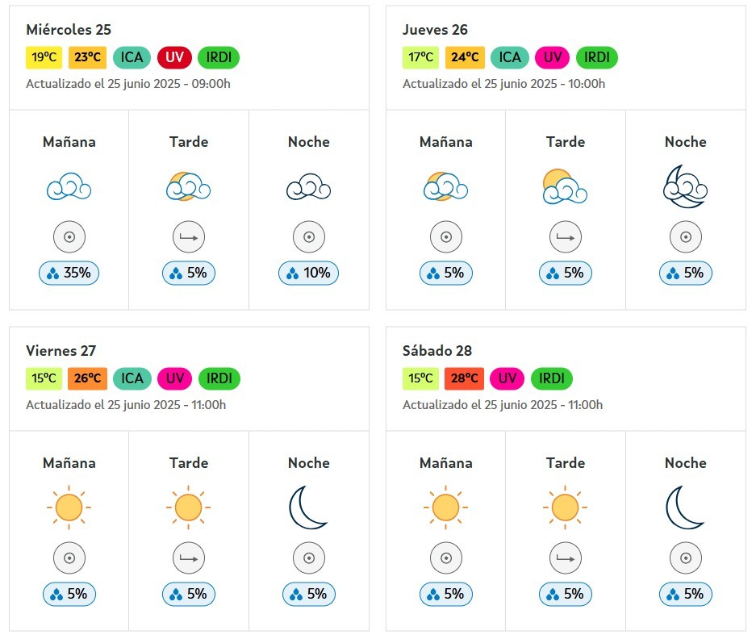Click the red UV badge for Miércoles 25

174,57
